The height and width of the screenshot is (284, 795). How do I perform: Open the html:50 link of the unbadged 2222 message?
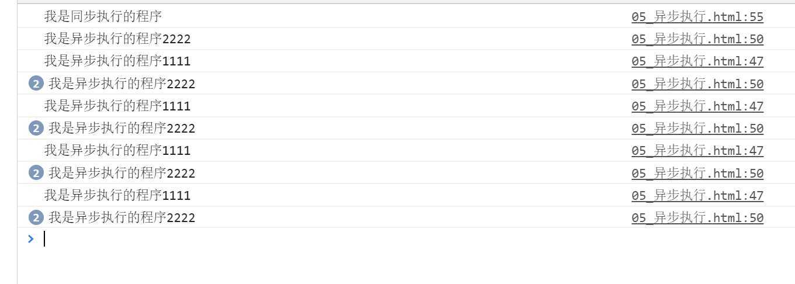pyautogui.click(x=697, y=39)
